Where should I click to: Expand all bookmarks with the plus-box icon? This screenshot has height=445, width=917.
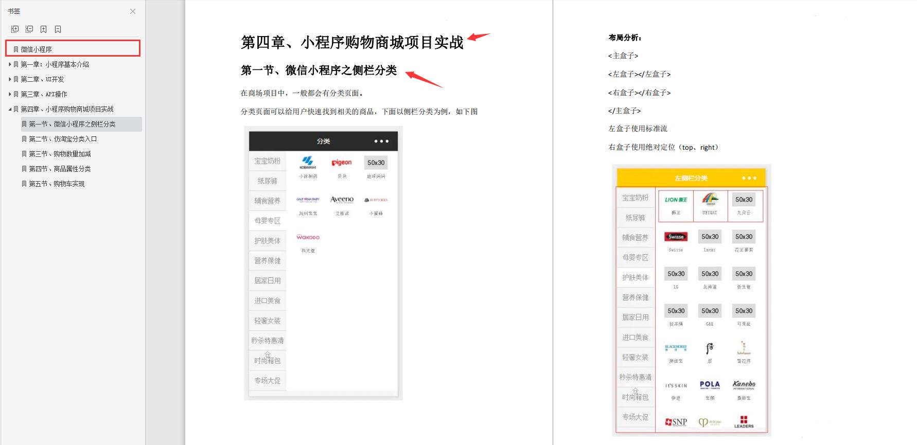15,29
